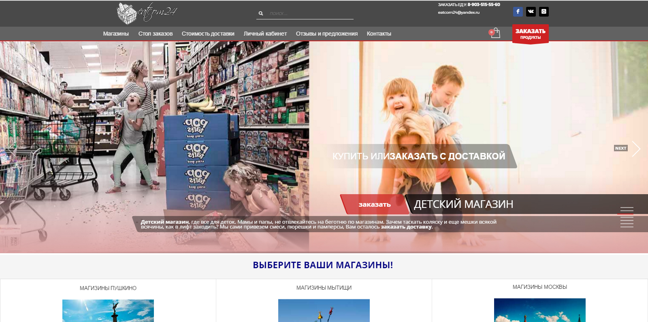The image size is (648, 322).
Task: Open the VK social network icon
Action: pyautogui.click(x=531, y=12)
